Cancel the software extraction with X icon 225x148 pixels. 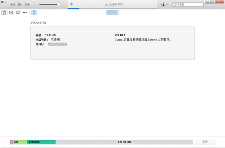point(71,4)
